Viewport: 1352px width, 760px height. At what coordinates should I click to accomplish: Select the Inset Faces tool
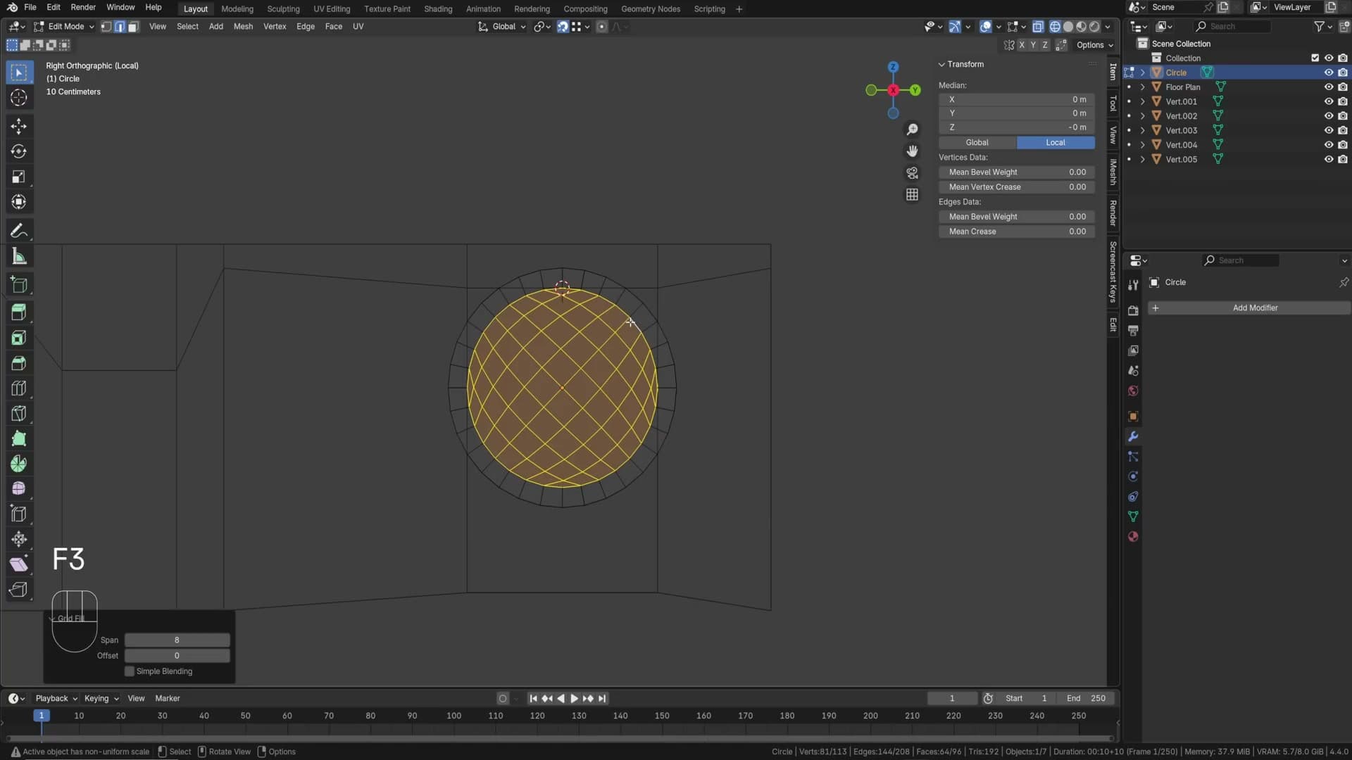(19, 338)
